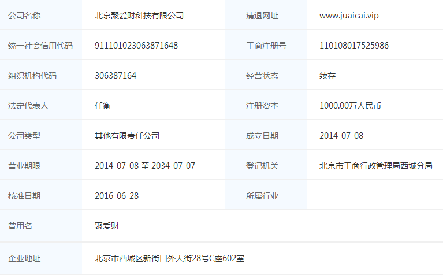Click the 组织机构代码 label
Image resolution: width=443 pixels, height=275 pixels.
tap(32, 76)
